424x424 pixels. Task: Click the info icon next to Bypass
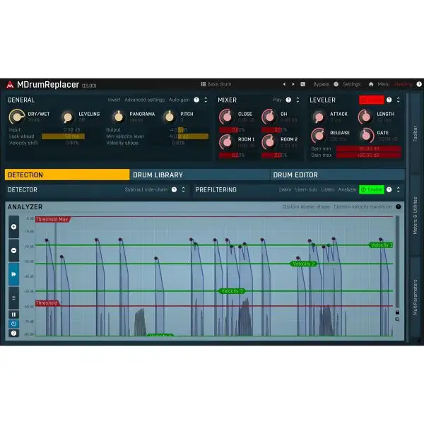tap(336, 84)
